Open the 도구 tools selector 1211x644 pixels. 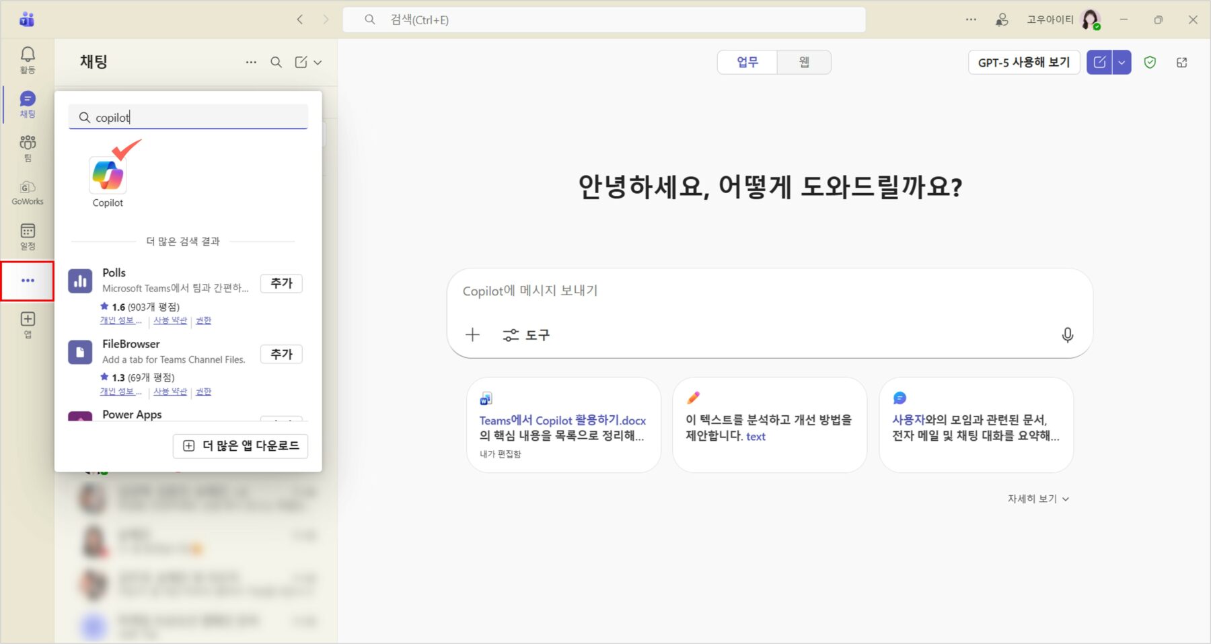[x=526, y=335]
